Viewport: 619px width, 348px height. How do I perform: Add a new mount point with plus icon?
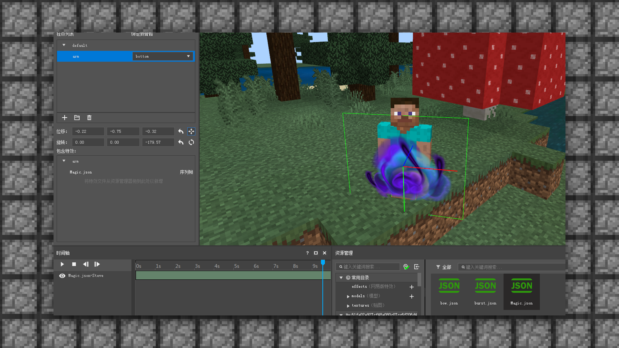64,118
